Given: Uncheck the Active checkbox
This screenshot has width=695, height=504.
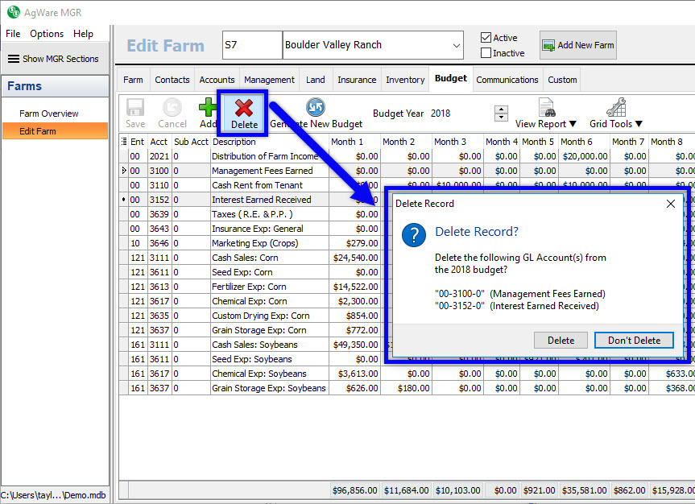Looking at the screenshot, I should (486, 38).
